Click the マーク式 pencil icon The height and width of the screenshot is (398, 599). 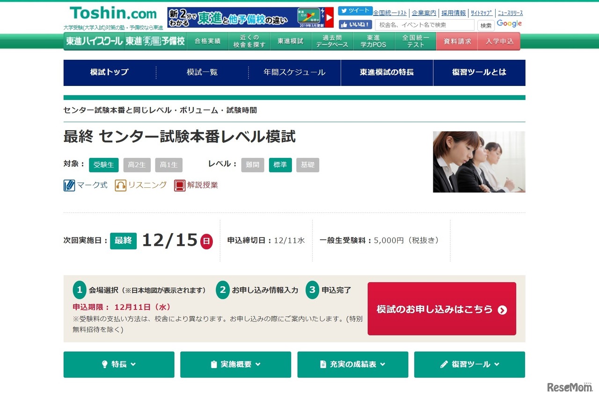tap(69, 185)
